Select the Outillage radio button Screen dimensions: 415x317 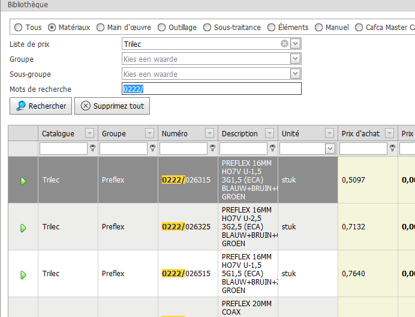pyautogui.click(x=161, y=27)
